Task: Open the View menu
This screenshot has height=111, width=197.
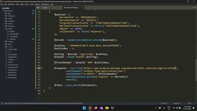Action: tap(22, 4)
